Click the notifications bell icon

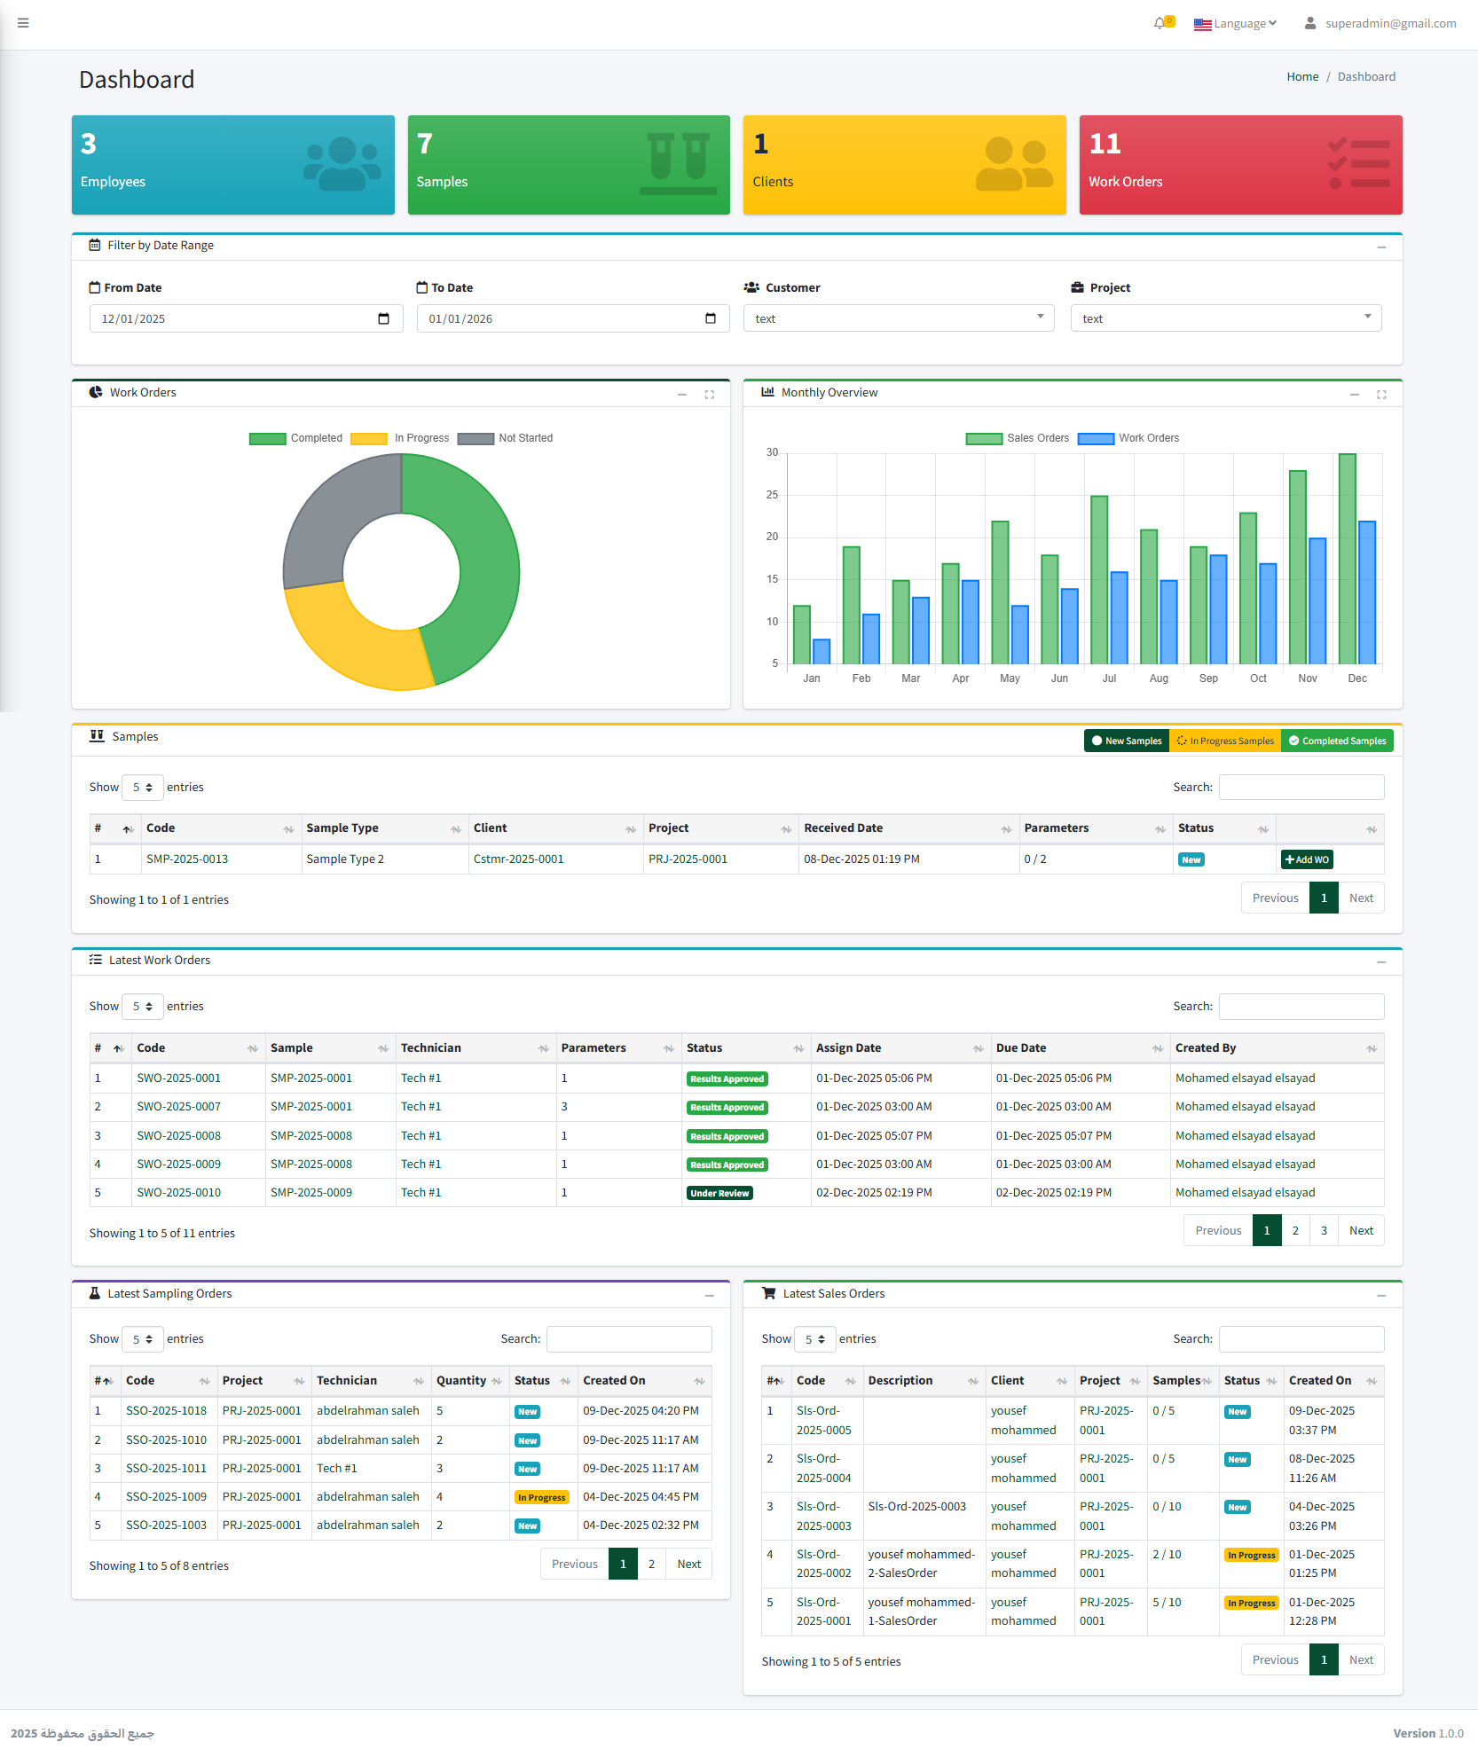(1160, 23)
